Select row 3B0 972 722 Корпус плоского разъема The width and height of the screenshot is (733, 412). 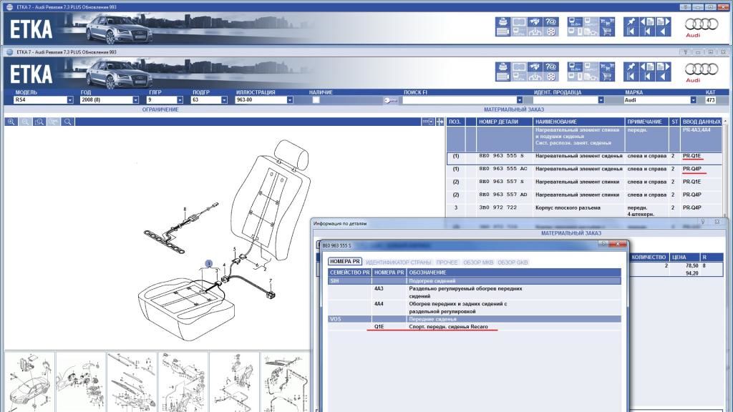(x=584, y=210)
